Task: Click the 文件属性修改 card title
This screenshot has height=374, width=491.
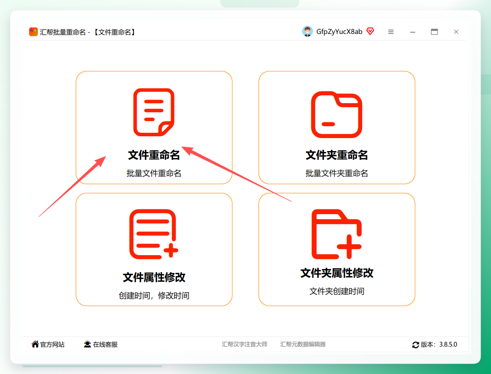Action: pyautogui.click(x=154, y=277)
